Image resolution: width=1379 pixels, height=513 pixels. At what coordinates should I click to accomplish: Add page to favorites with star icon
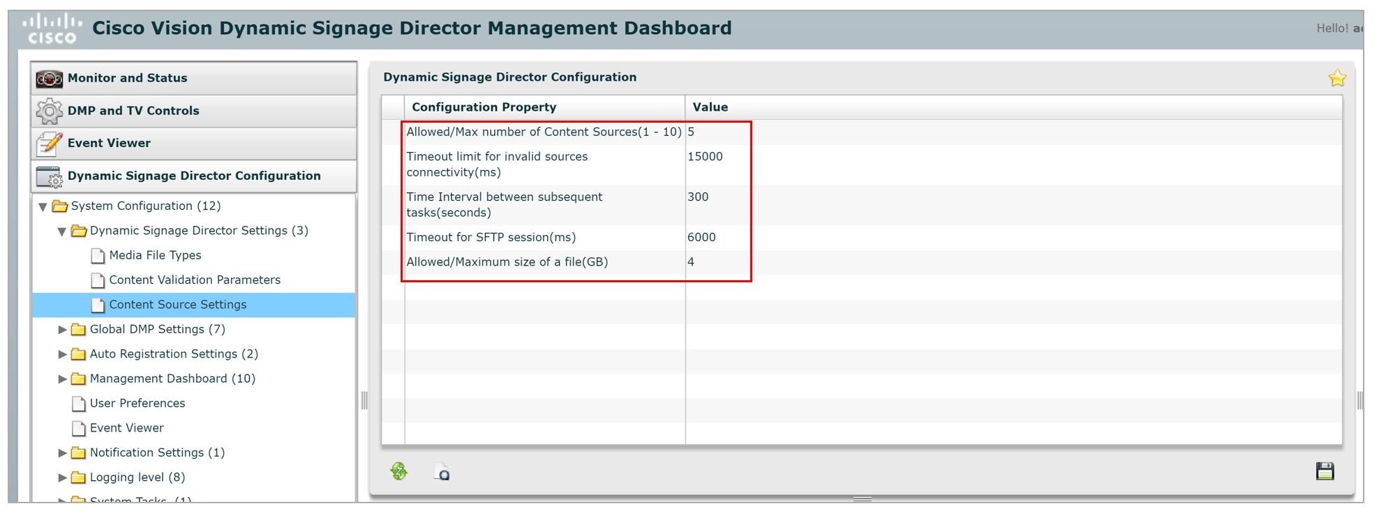(1337, 78)
